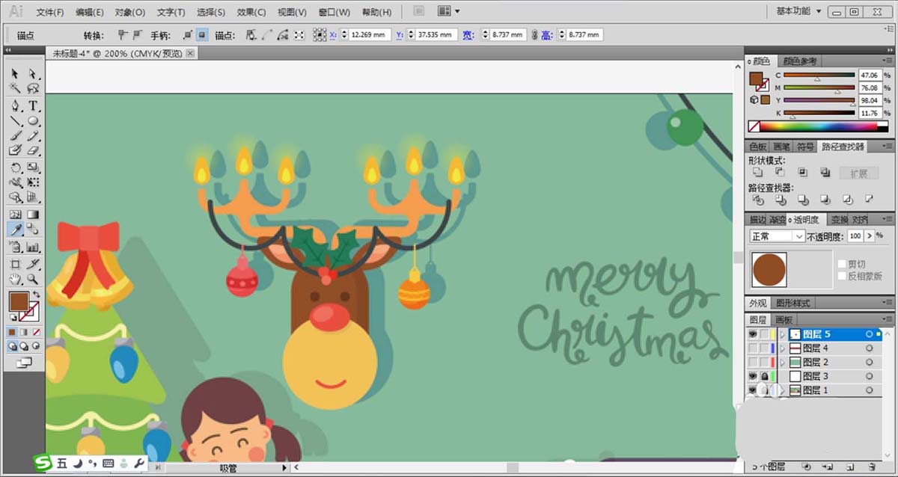This screenshot has width=898, height=477.
Task: Click target circle of 图层 4
Action: point(870,348)
